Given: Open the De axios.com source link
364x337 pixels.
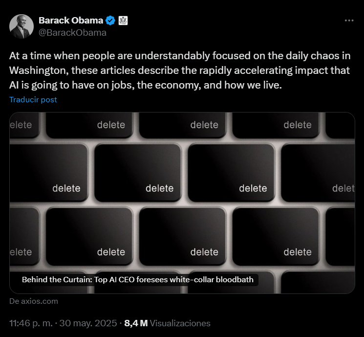Looking at the screenshot, I should point(34,301).
